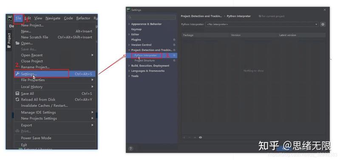
Task: Click the icon before For current project
Action: click(260, 16)
